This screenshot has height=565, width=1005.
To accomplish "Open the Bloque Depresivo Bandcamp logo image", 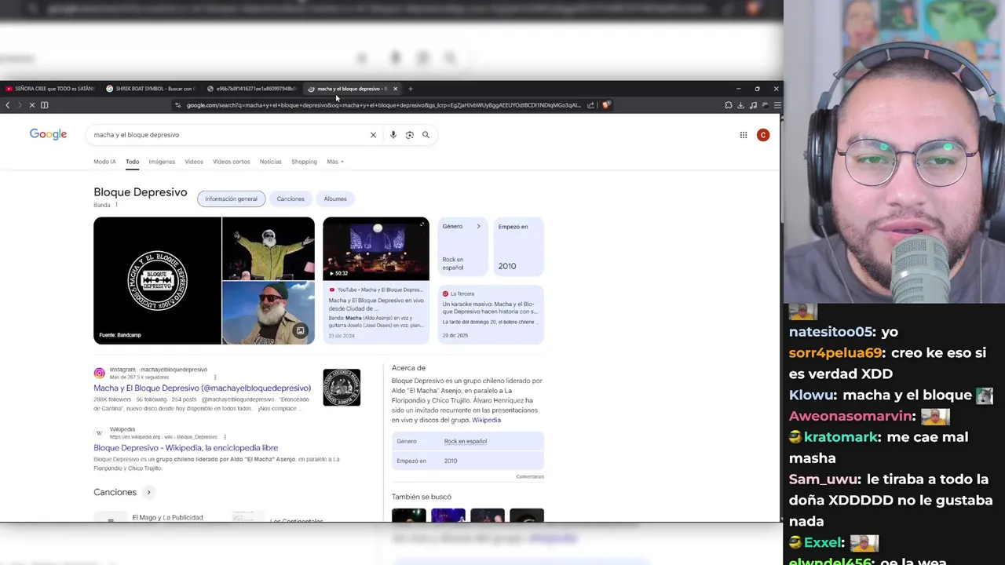I will (x=157, y=280).
